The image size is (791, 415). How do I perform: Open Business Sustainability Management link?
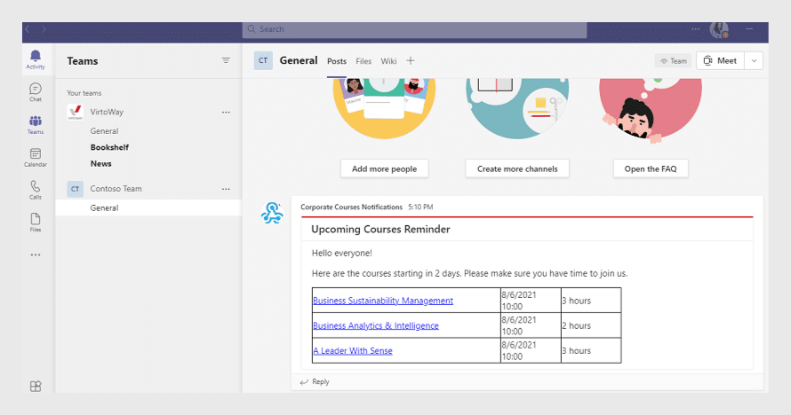(x=383, y=301)
